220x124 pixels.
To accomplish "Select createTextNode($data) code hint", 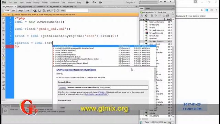I will pos(104,65).
